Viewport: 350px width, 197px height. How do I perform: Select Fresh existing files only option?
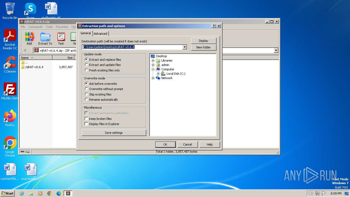click(x=86, y=70)
